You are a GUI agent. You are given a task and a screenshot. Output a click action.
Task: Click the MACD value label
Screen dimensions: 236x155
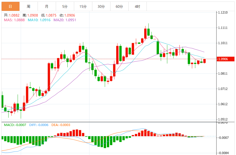pos(15,125)
